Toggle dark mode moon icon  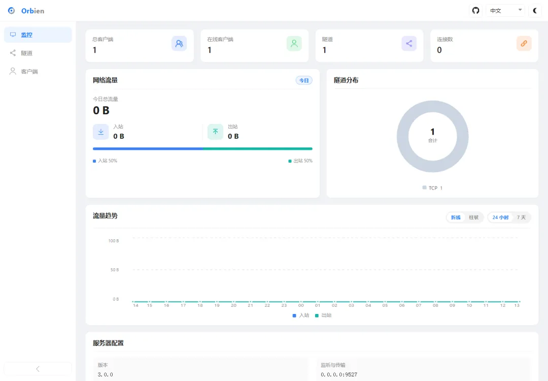point(535,11)
